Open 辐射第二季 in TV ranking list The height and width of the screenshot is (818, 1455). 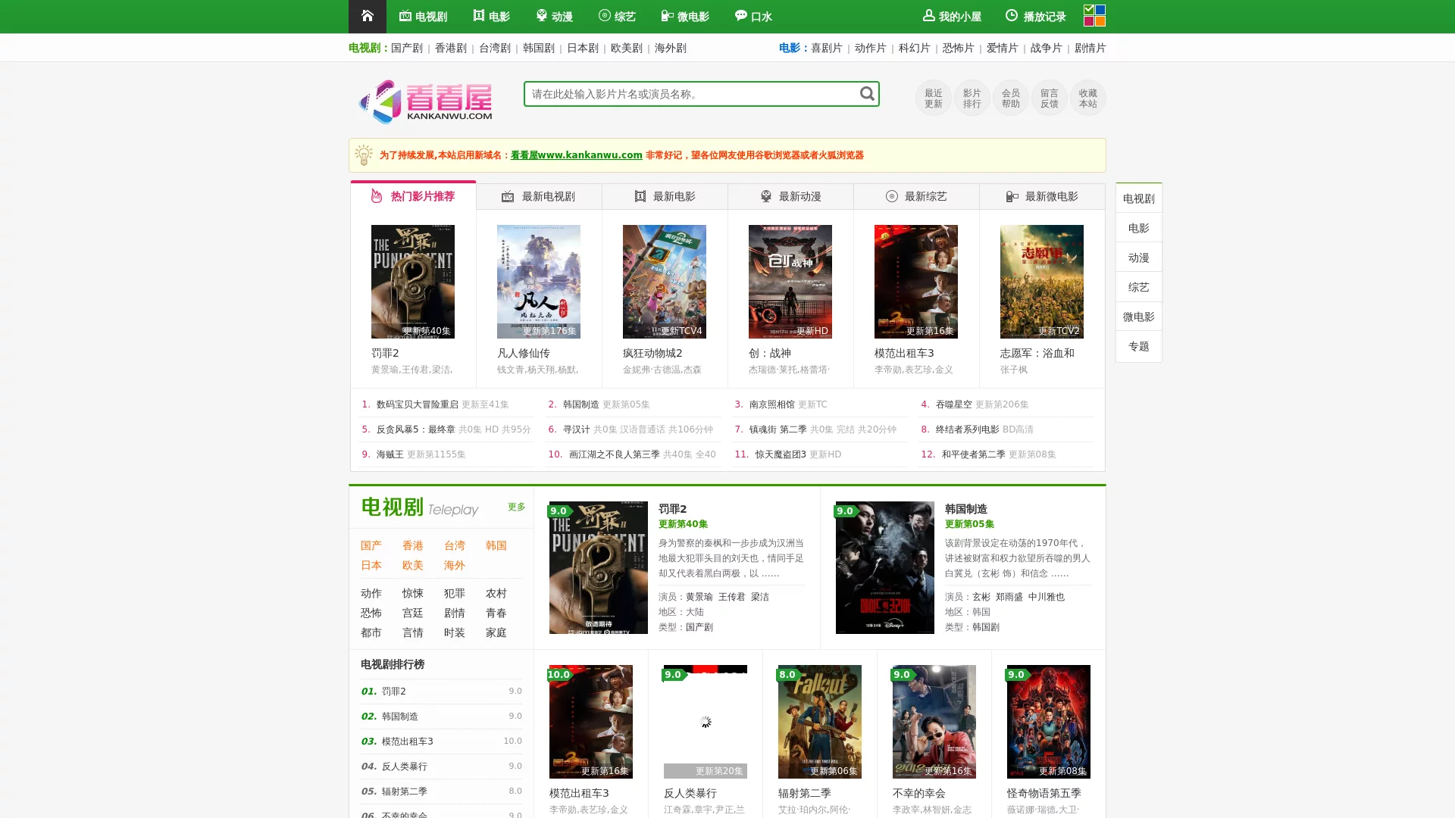pos(405,791)
